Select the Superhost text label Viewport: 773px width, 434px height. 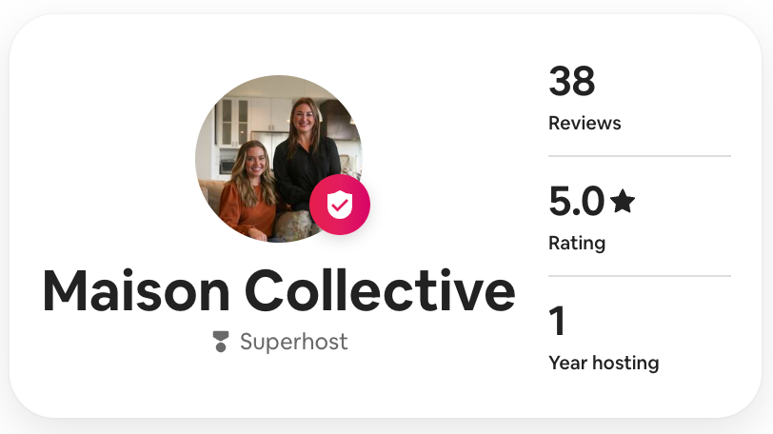[293, 342]
